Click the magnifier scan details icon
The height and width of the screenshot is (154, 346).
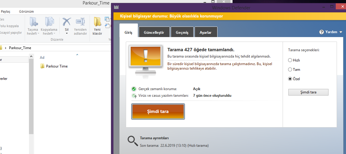coord(133,141)
